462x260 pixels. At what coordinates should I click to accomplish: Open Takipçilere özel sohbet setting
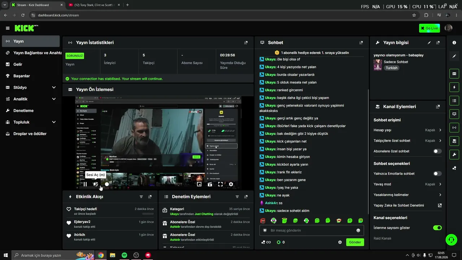tap(407, 140)
